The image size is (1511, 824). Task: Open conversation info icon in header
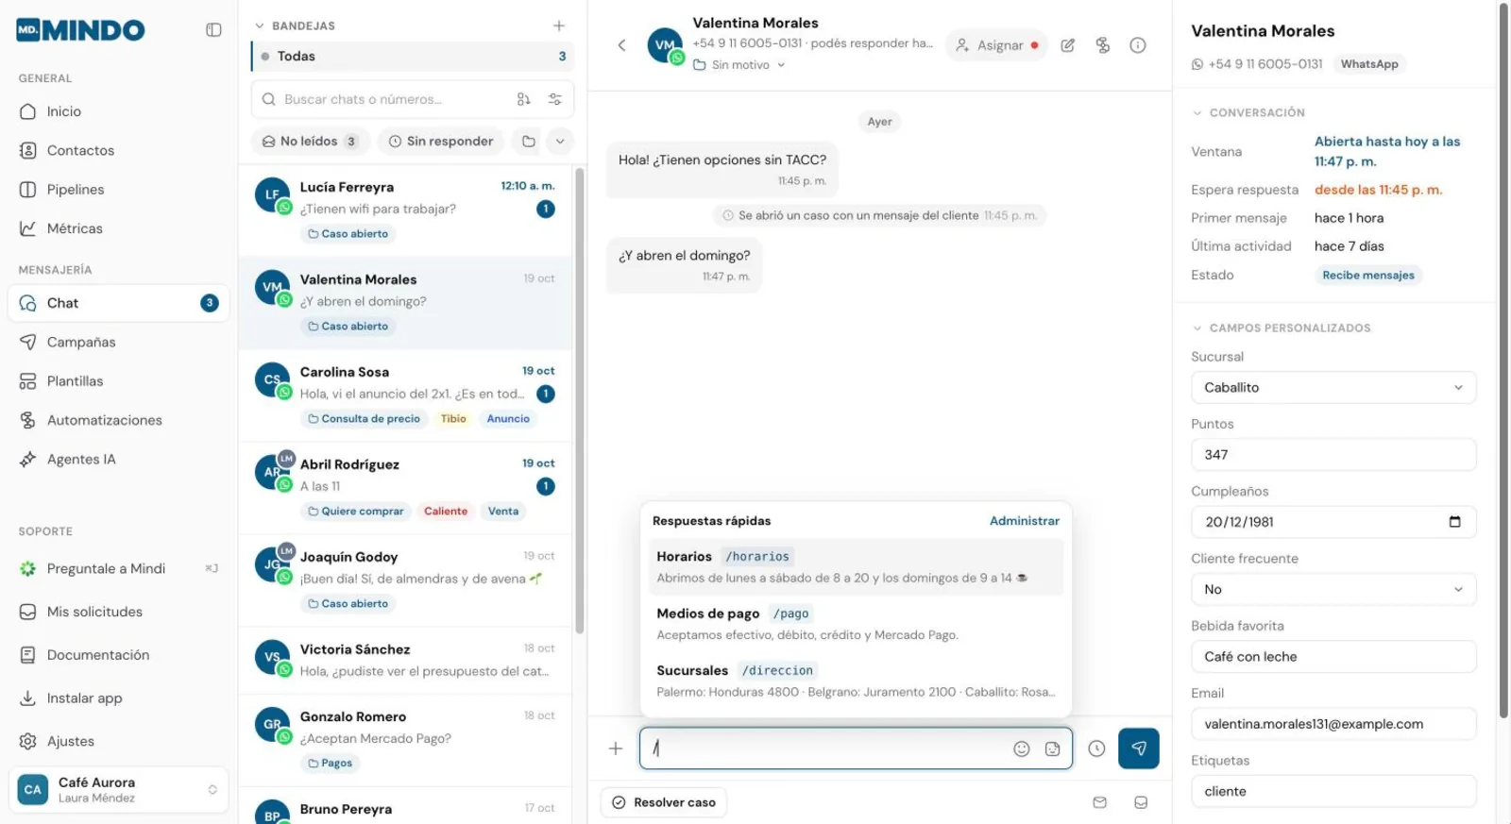click(1138, 45)
